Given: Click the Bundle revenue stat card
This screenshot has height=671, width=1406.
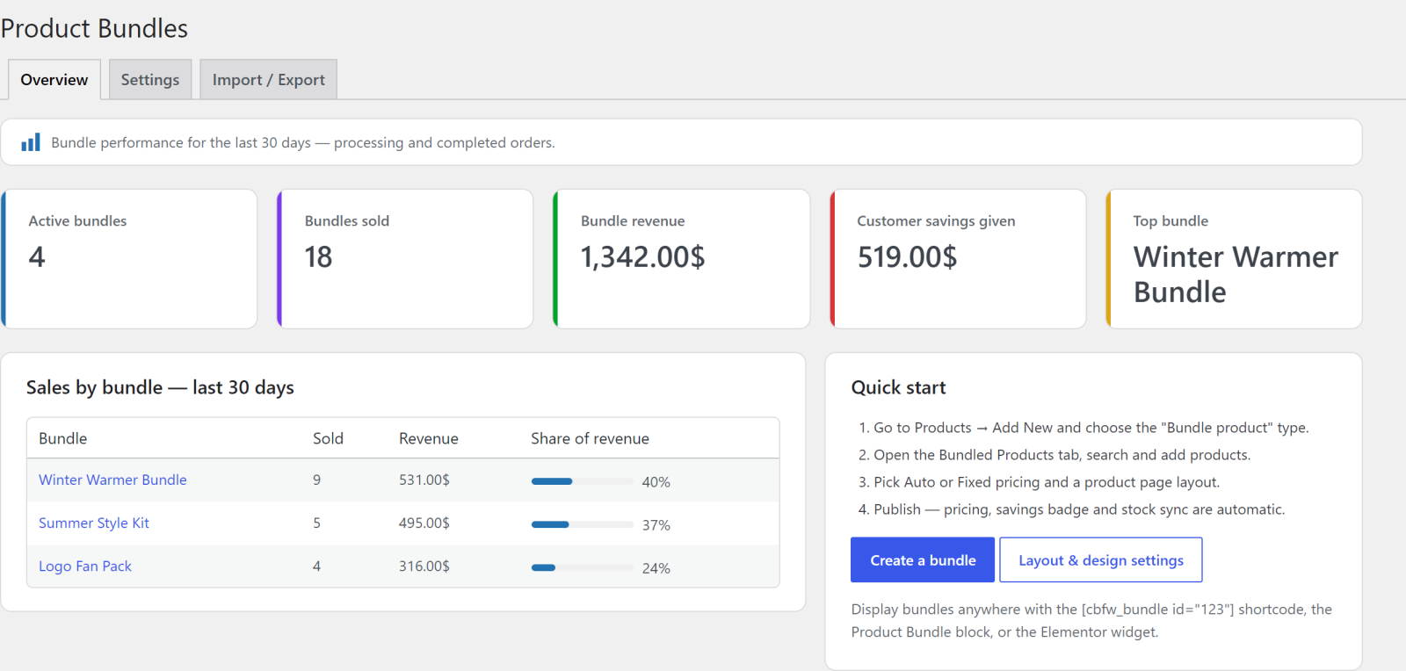Looking at the screenshot, I should (x=681, y=259).
